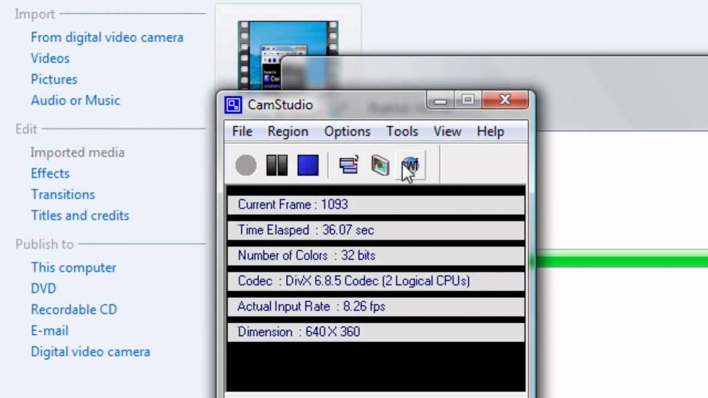708x398 pixels.
Task: Open Transitions in the Edit section
Action: coord(63,195)
